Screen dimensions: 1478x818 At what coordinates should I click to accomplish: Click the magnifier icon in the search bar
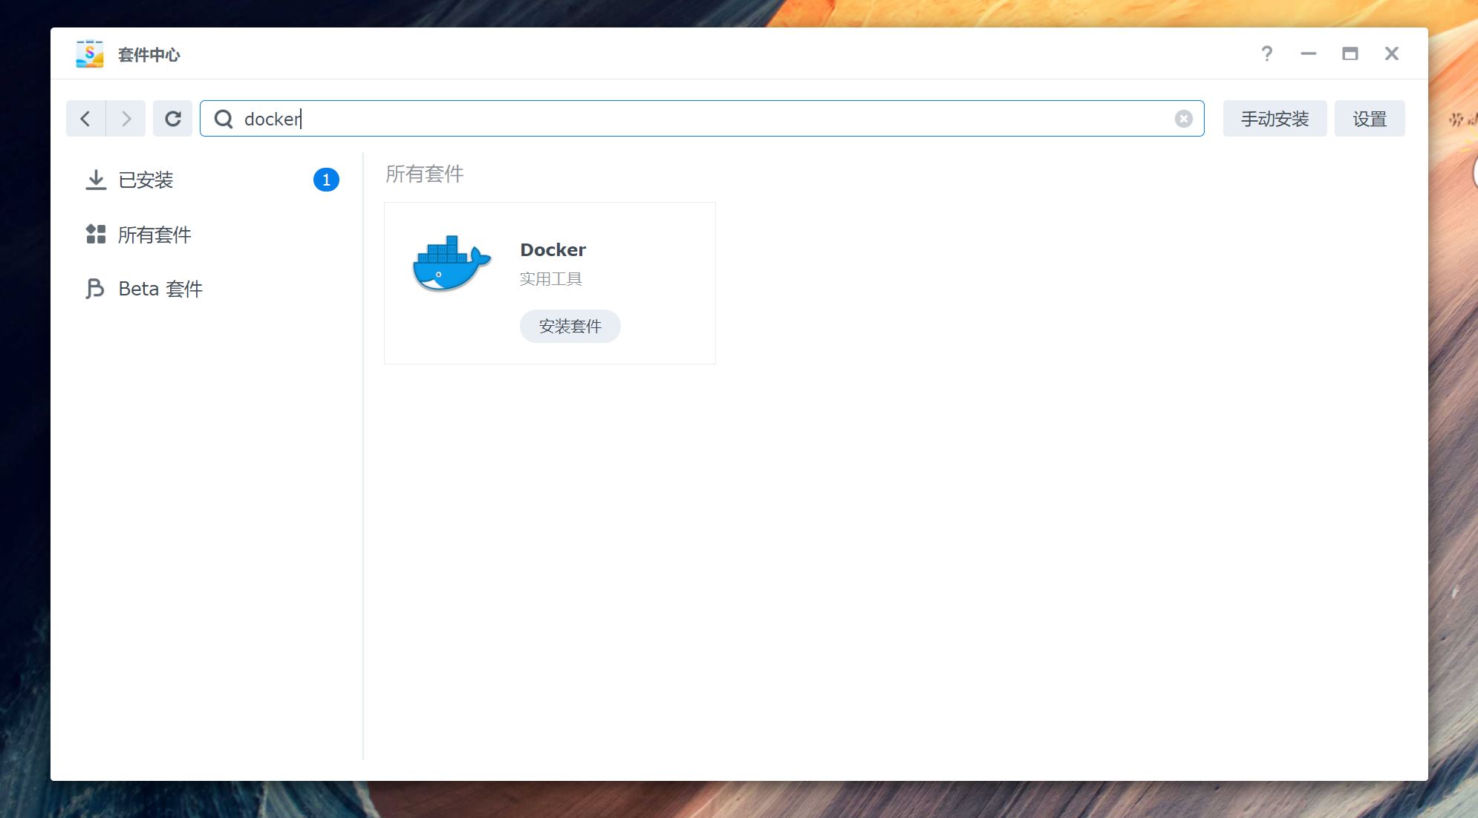tap(223, 119)
